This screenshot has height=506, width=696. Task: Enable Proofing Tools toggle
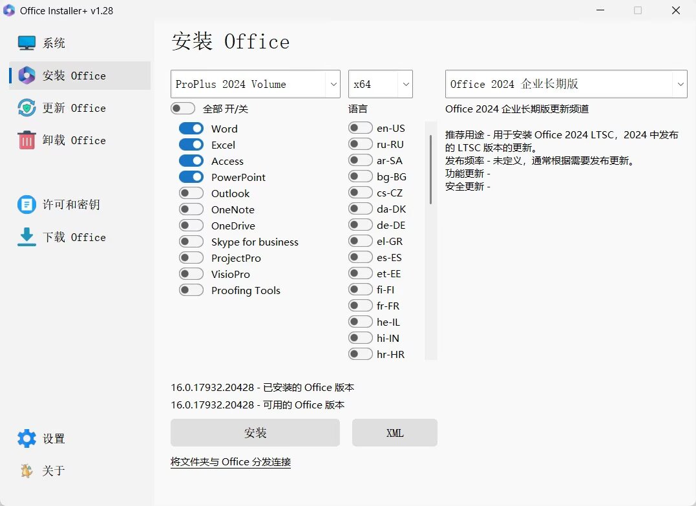(x=191, y=290)
